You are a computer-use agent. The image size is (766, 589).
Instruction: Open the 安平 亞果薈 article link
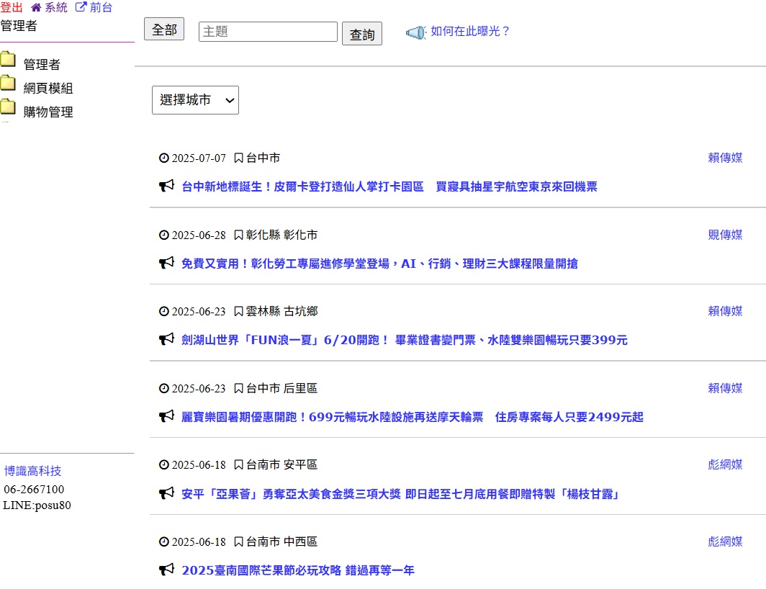coord(400,494)
